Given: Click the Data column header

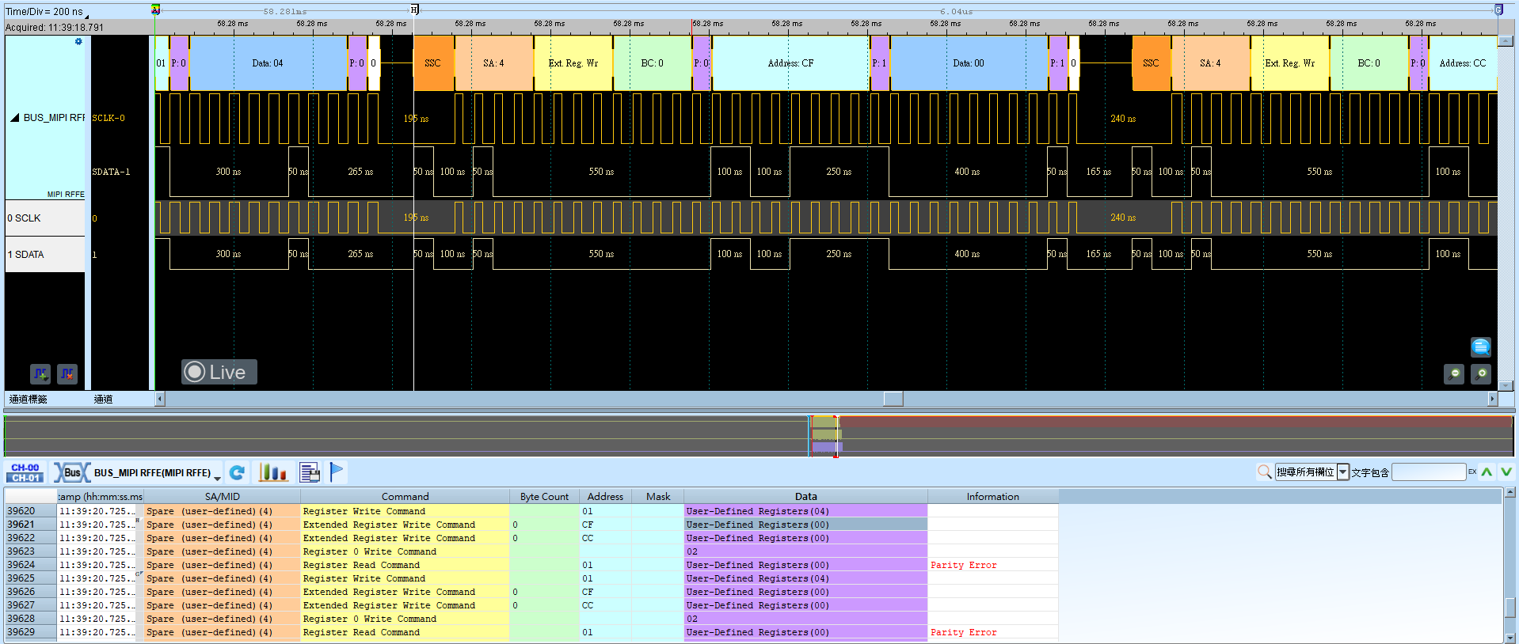Looking at the screenshot, I should coord(805,497).
